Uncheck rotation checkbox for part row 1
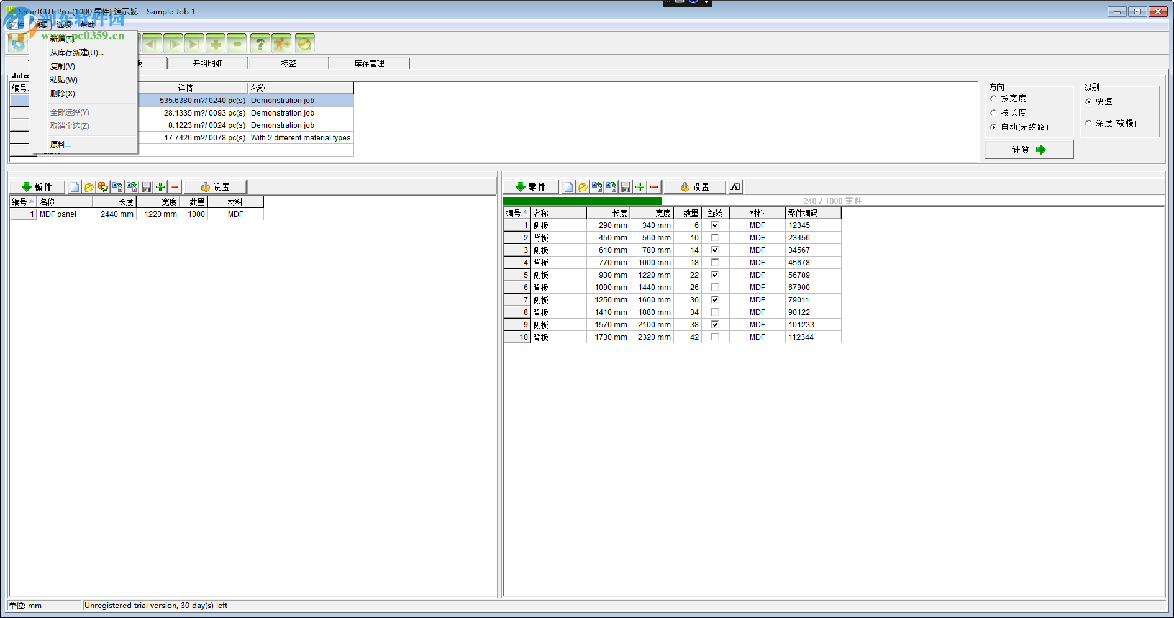This screenshot has width=1174, height=618. 715,225
